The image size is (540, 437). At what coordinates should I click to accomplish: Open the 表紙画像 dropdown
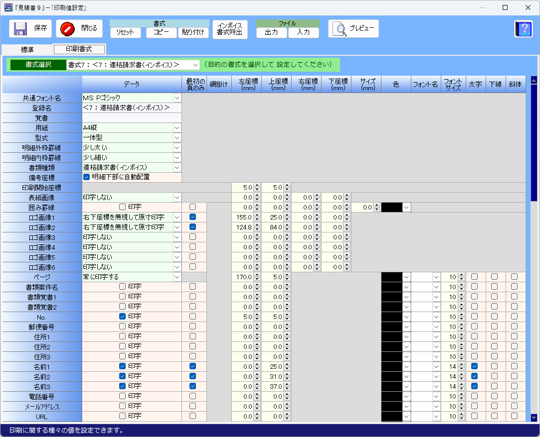tap(177, 198)
